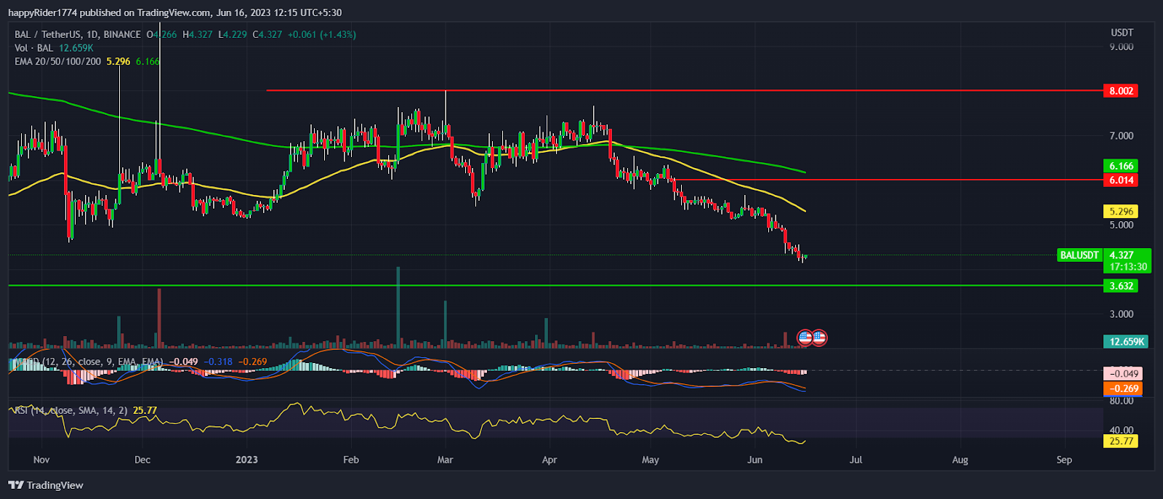Click the 2023 label on the time axis
1163x499 pixels.
(247, 460)
